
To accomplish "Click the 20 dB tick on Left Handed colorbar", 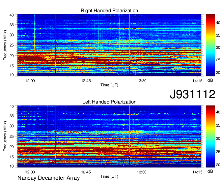I will point(218,165).
